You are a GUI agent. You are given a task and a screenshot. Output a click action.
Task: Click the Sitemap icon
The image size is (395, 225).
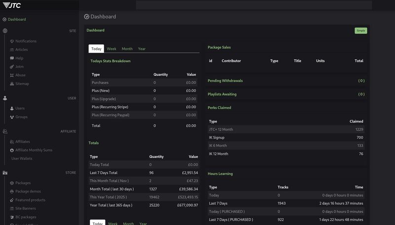coord(12,84)
